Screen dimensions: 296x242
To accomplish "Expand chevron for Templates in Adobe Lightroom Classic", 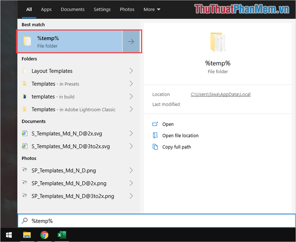I will (x=131, y=109).
